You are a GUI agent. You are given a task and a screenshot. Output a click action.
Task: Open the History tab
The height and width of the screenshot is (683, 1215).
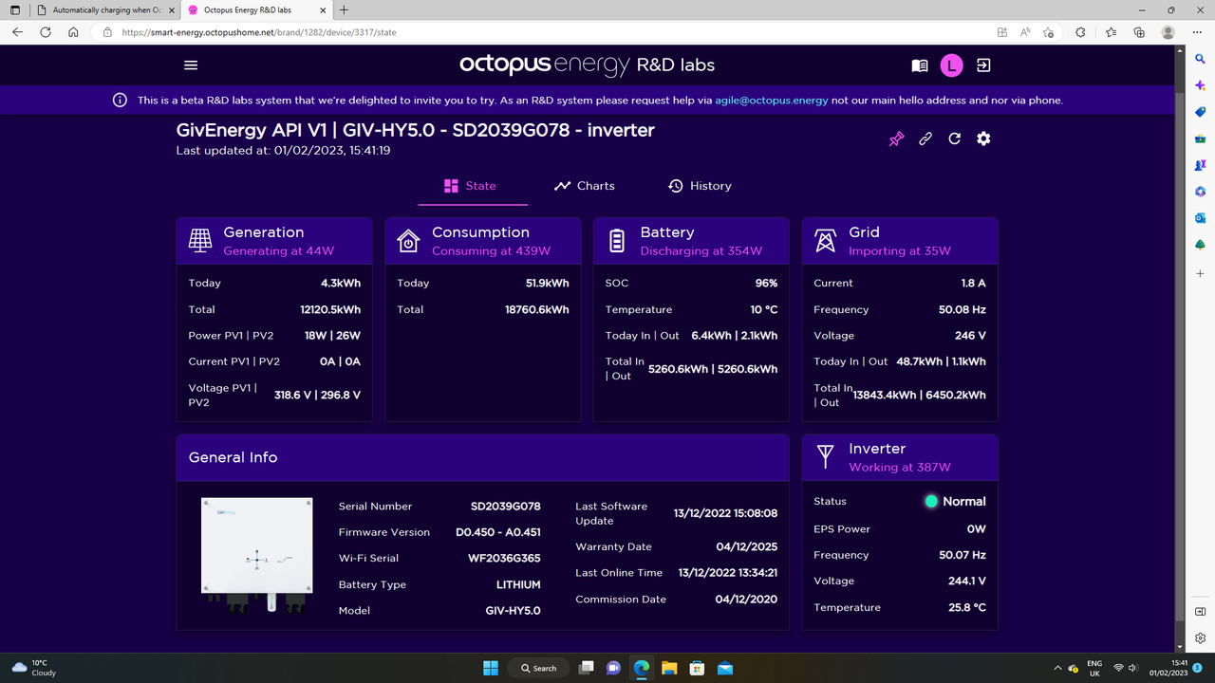click(x=700, y=186)
